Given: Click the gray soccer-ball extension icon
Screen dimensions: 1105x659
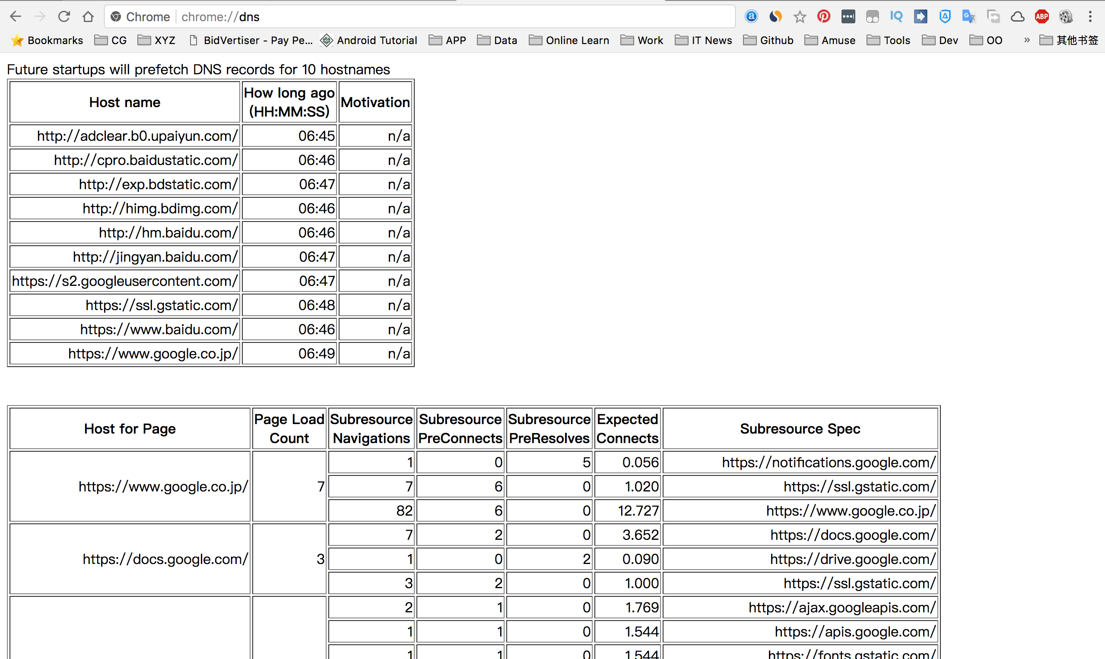Looking at the screenshot, I should pyautogui.click(x=1065, y=17).
